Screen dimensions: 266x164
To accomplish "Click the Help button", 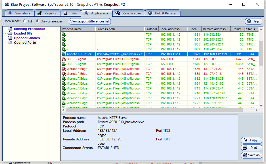I will (x=253, y=21).
